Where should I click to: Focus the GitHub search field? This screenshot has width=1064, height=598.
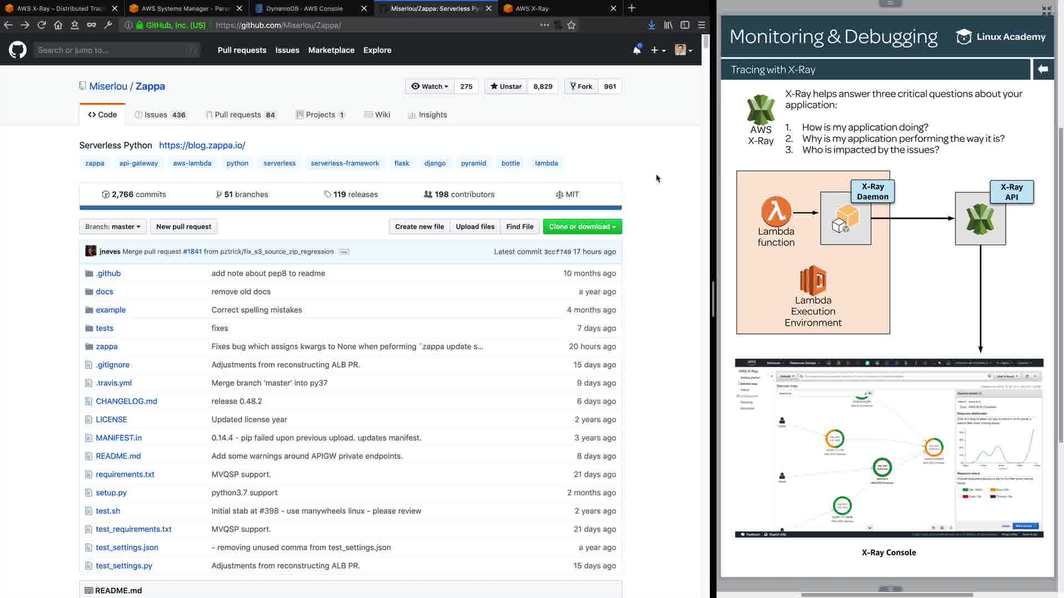tap(111, 50)
